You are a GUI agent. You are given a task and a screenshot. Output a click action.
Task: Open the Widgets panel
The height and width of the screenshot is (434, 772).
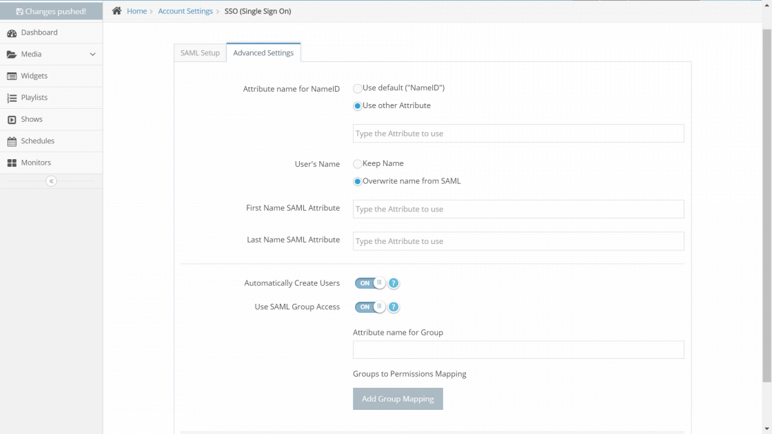coord(13,76)
